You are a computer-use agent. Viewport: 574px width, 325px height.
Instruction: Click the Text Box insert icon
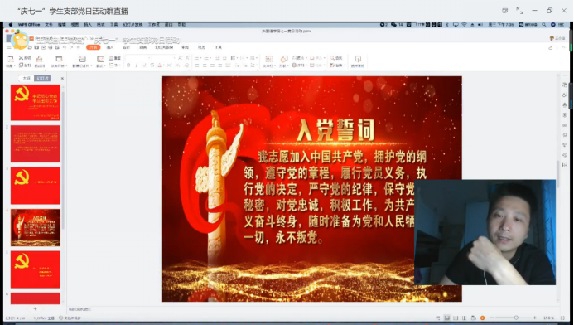pyautogui.click(x=268, y=61)
